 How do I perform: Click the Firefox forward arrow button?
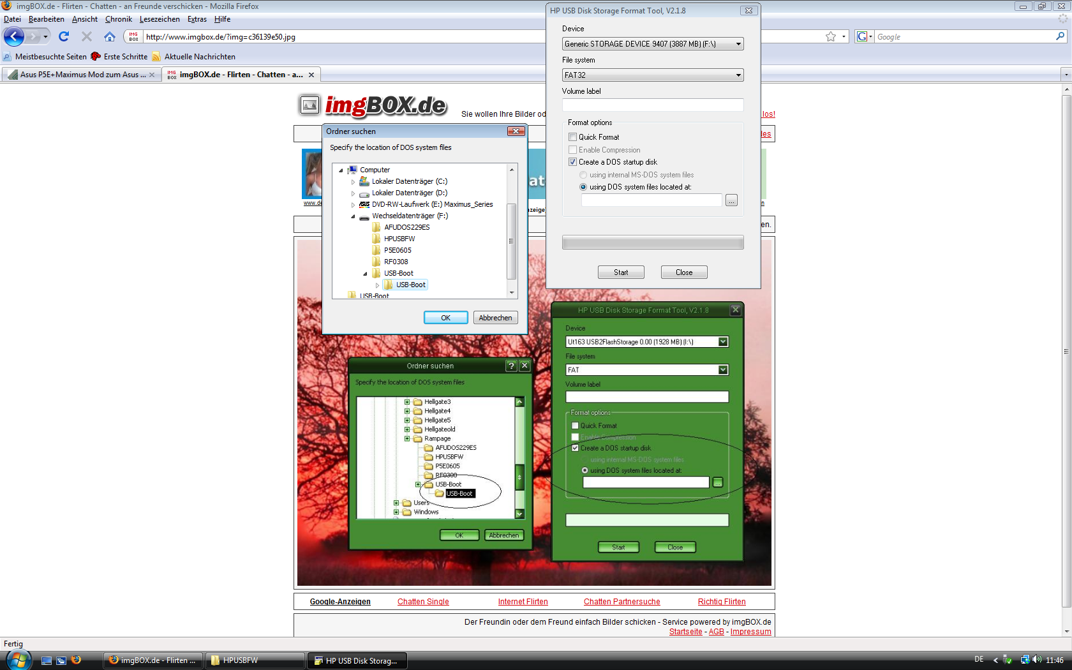tap(33, 36)
